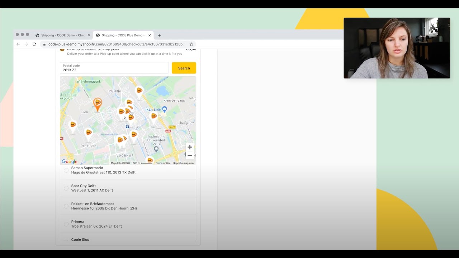
Task: Choose Spar City Delft as pickup location
Action: tap(66, 188)
